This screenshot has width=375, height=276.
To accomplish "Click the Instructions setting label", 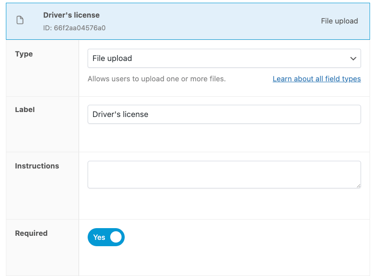I will point(37,166).
